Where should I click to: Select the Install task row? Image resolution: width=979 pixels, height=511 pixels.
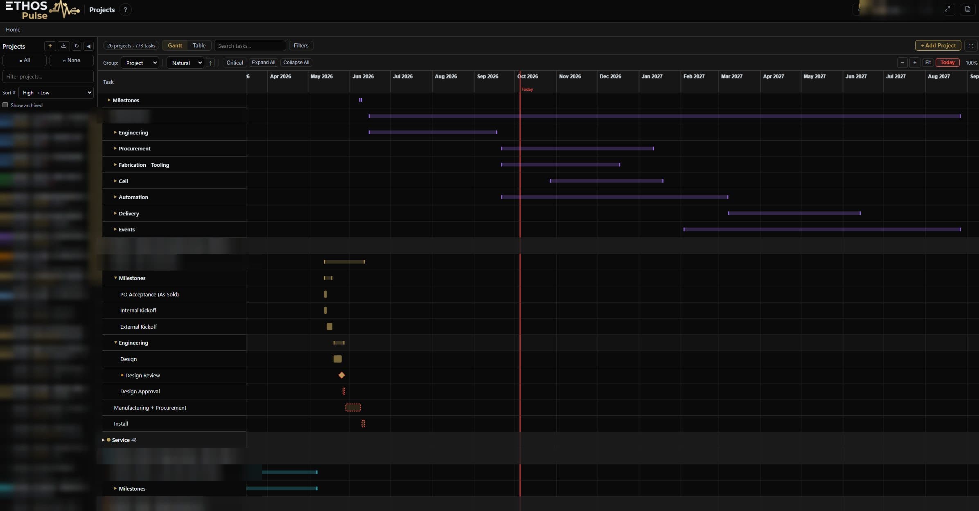(x=174, y=424)
